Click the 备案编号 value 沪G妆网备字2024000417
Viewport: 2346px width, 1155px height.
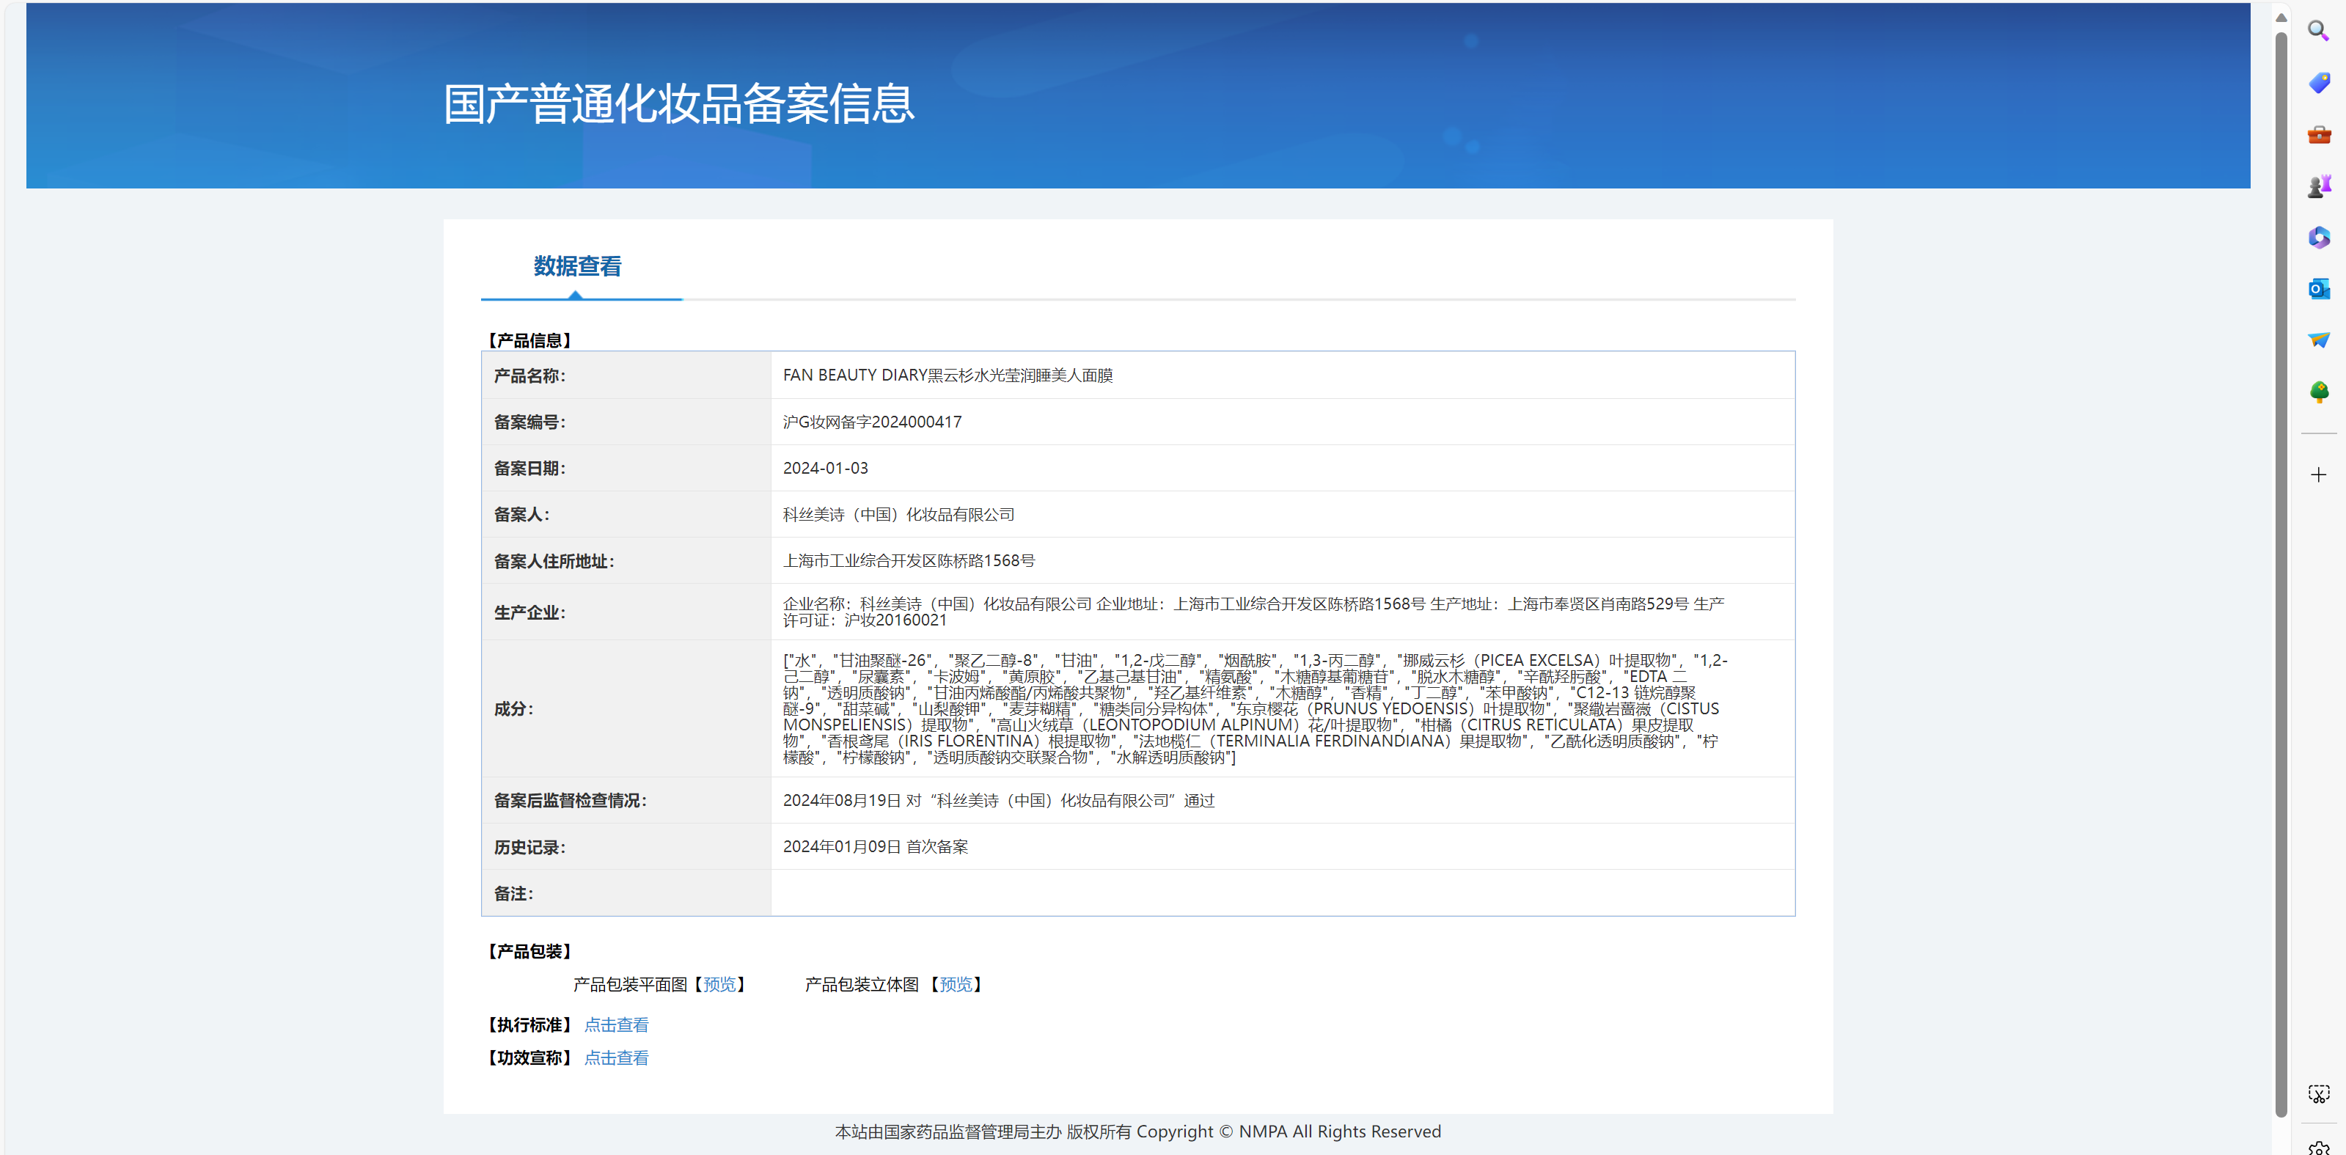tap(871, 422)
